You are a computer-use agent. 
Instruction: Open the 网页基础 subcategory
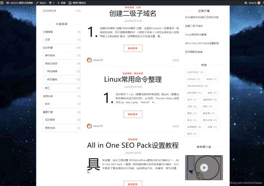point(52,79)
